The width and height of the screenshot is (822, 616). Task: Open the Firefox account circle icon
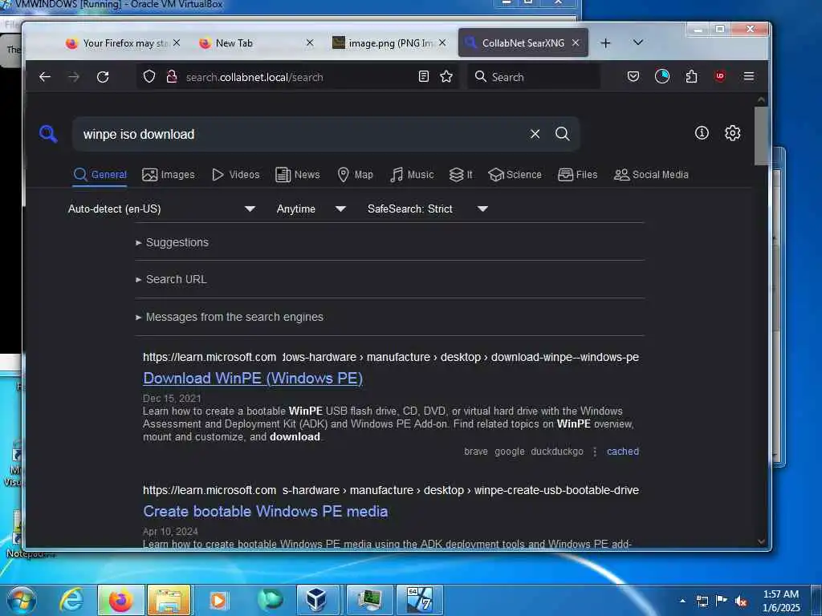pyautogui.click(x=662, y=76)
